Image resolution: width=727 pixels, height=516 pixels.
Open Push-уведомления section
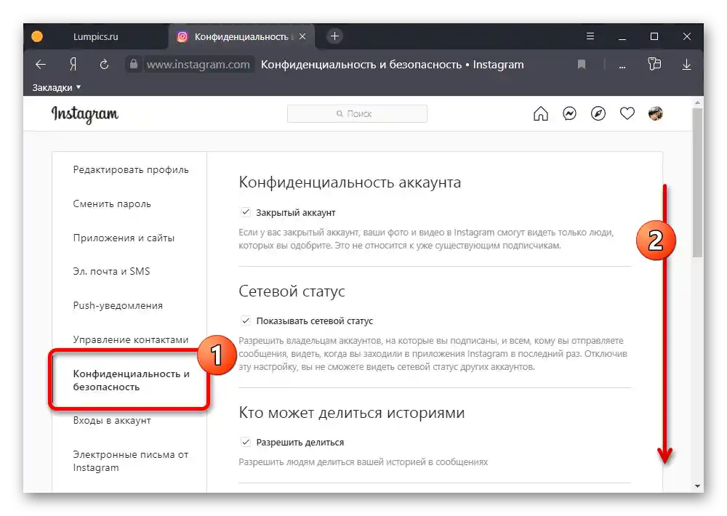(x=118, y=305)
